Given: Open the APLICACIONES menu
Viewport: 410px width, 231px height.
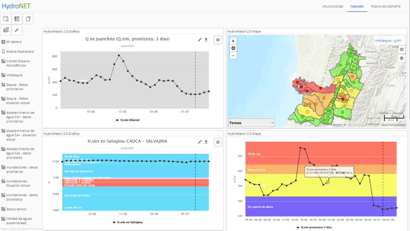Looking at the screenshot, I should coord(333,7).
